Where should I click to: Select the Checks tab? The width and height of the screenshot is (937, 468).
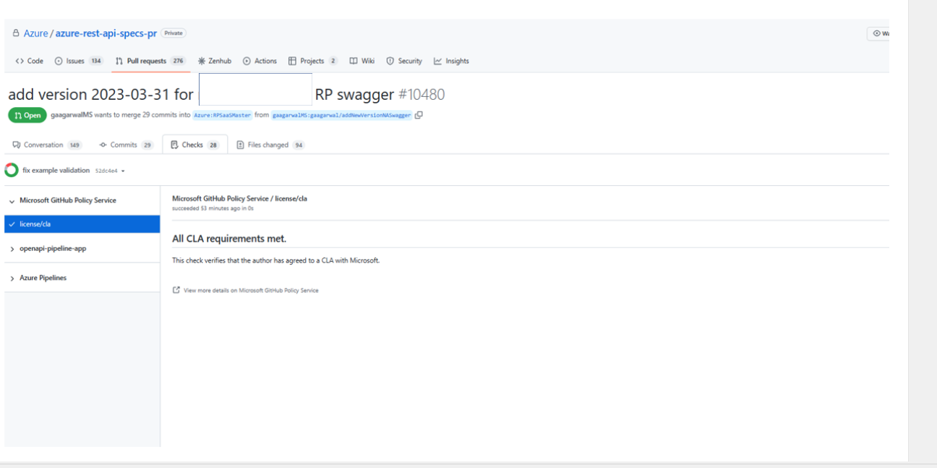194,145
